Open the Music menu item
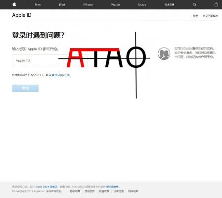Screen dimensions: 222x198 tap(142, 4)
